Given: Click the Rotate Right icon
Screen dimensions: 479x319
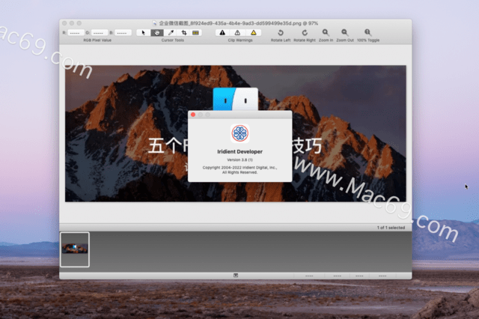Looking at the screenshot, I should (305, 32).
